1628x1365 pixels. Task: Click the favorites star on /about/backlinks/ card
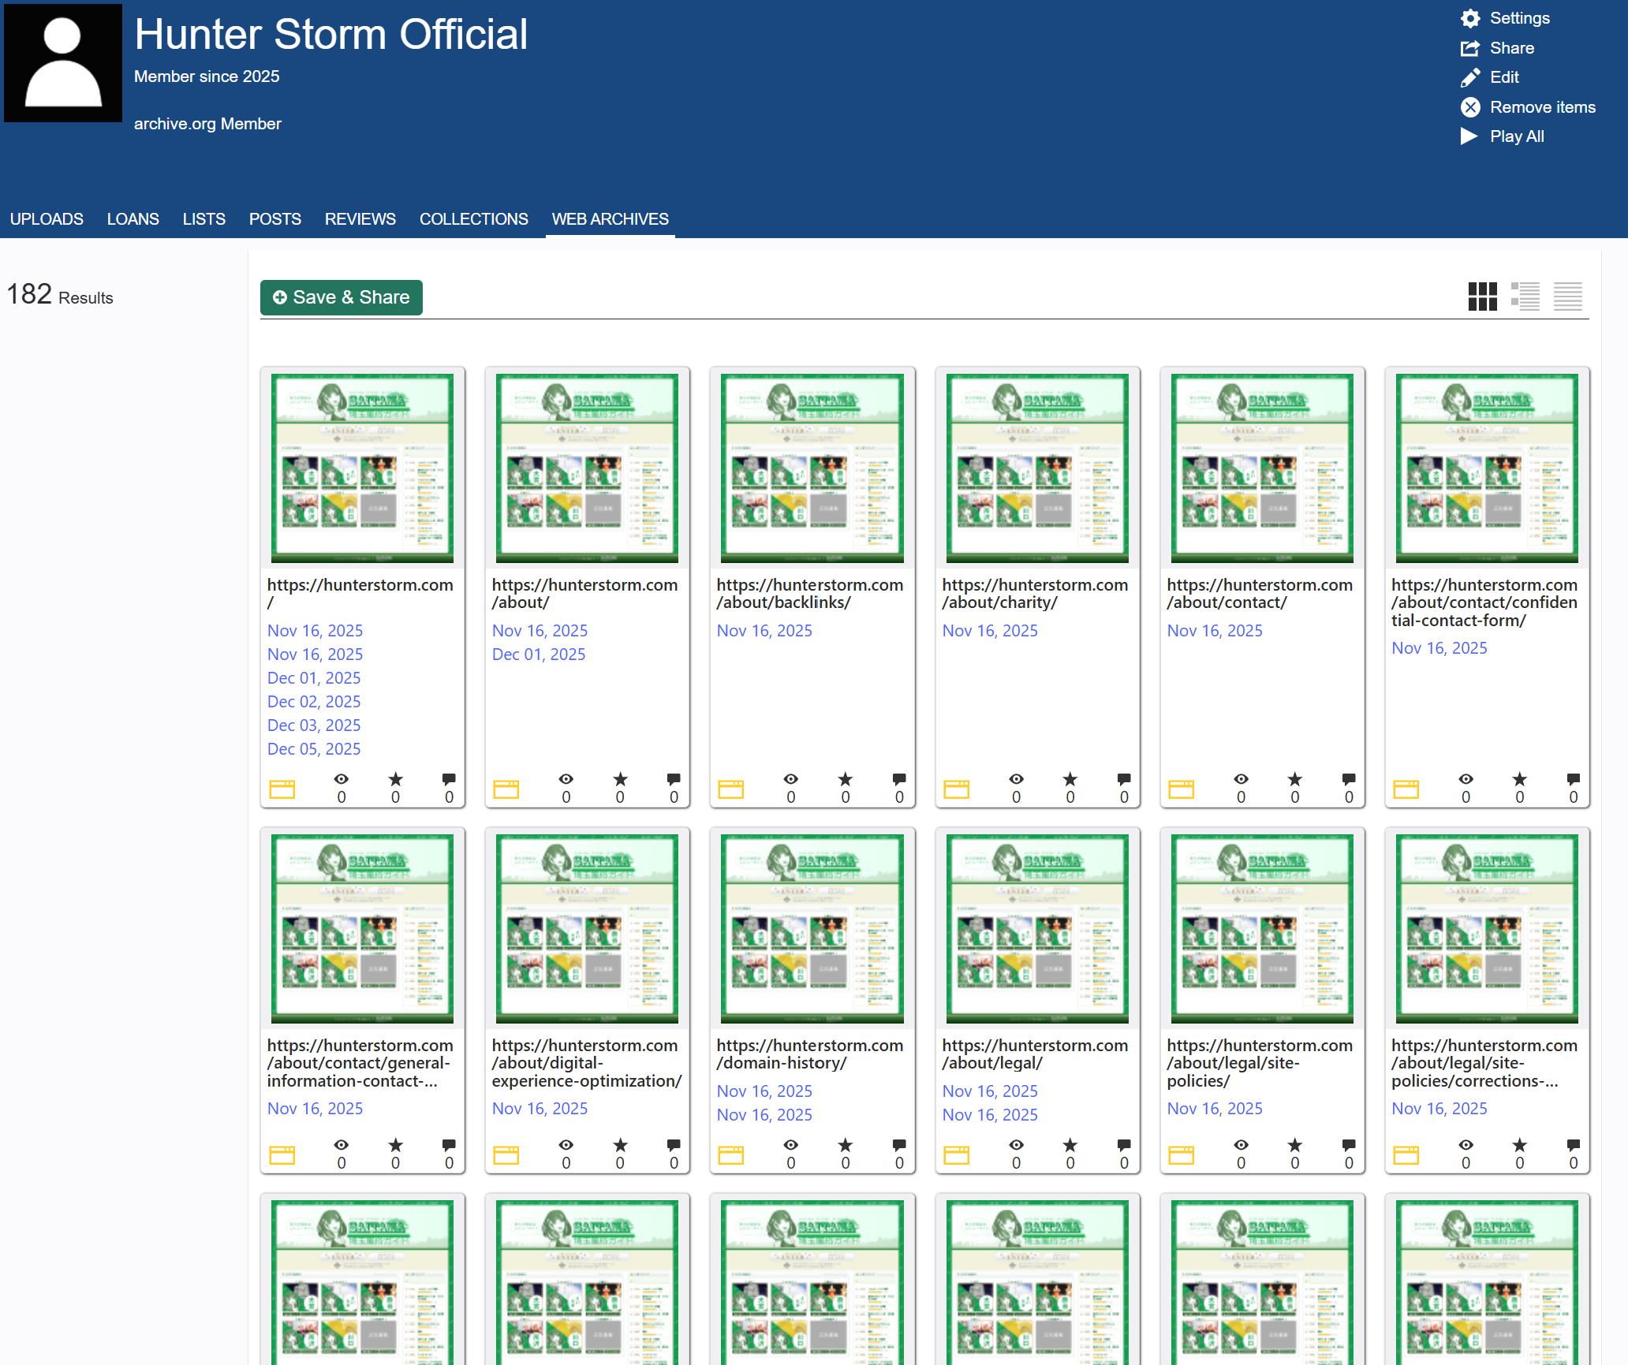[x=845, y=779]
